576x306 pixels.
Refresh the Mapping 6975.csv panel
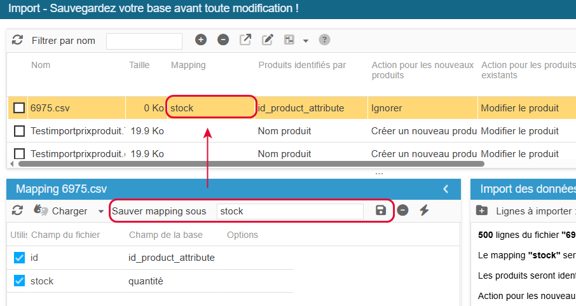17,211
